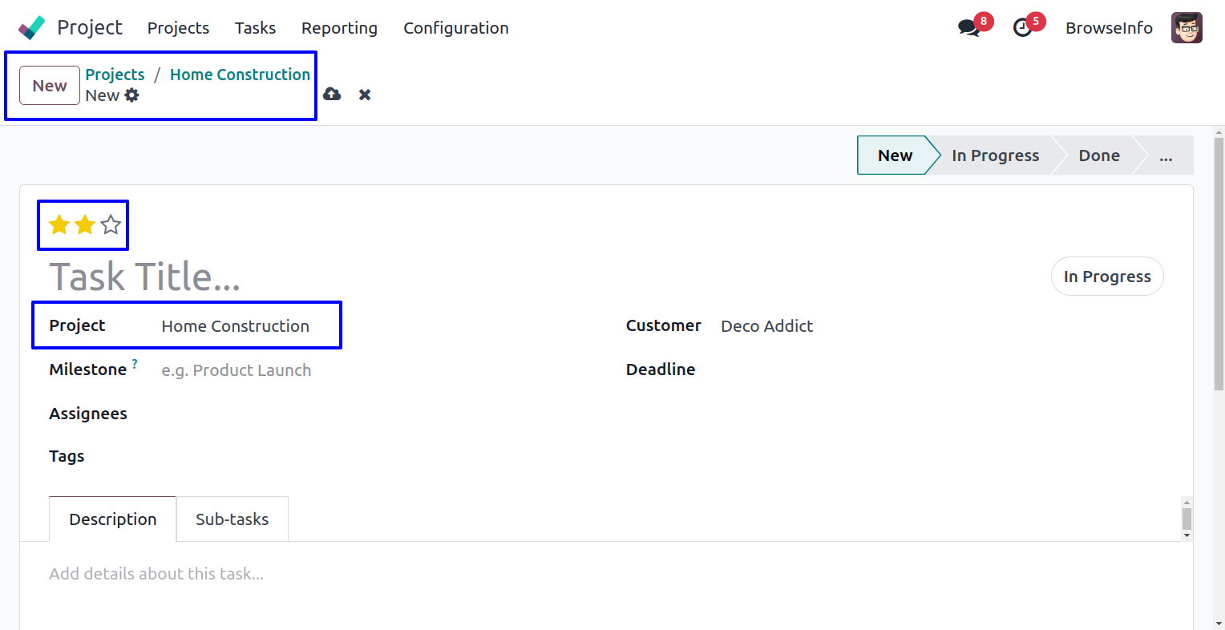The height and width of the screenshot is (630, 1225).
Task: Set priority with the first star
Action: [59, 225]
